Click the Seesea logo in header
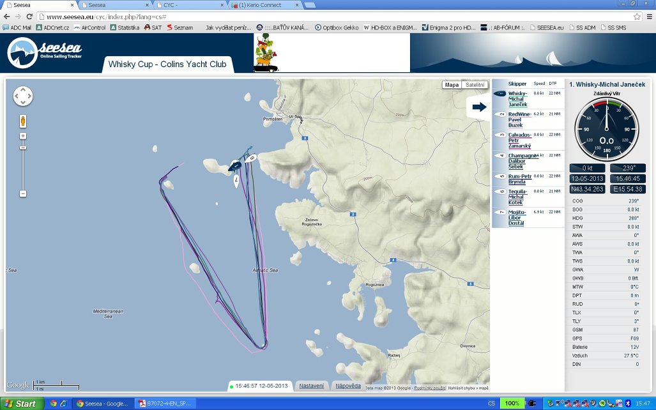Viewport: 656px width, 410px height. [45, 53]
